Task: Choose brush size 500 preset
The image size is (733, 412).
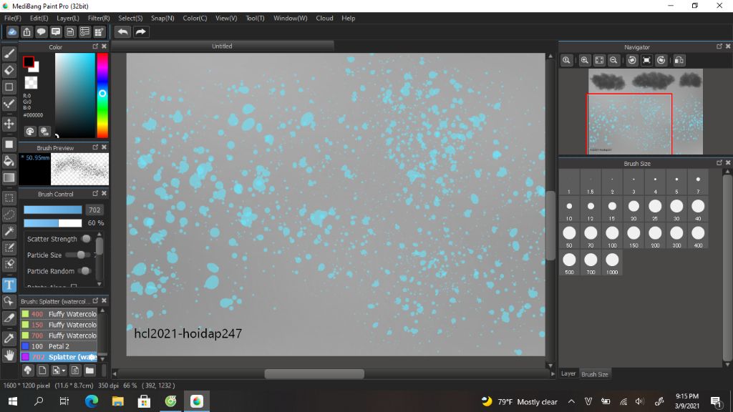Action: (569, 263)
